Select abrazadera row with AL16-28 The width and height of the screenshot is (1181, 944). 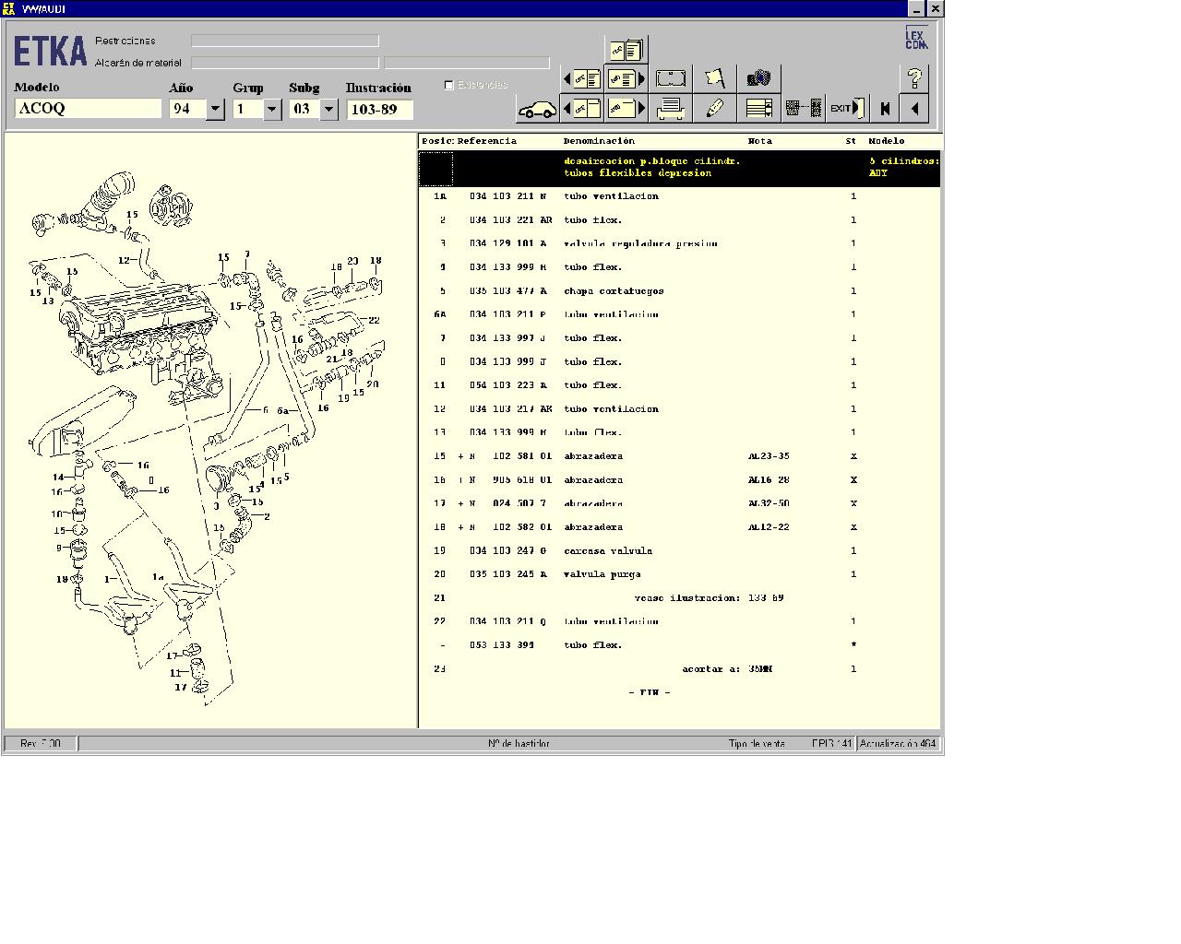680,480
